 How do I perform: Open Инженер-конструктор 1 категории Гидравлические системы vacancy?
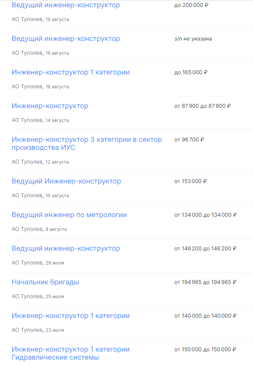(70, 353)
